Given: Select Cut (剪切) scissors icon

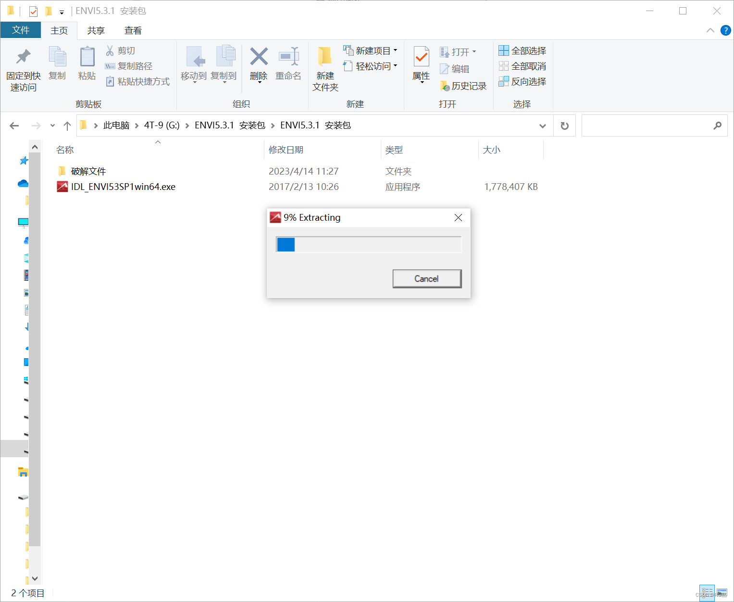Looking at the screenshot, I should tap(110, 50).
